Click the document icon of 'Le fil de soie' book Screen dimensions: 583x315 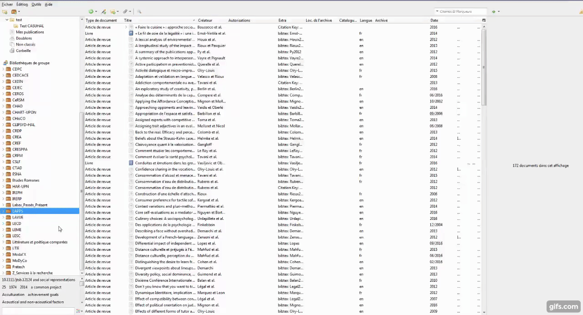[x=131, y=33]
